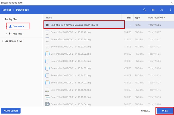Screen dimensions: 174x115
Task: Go to My files breadcrumb
Action: (7, 10)
